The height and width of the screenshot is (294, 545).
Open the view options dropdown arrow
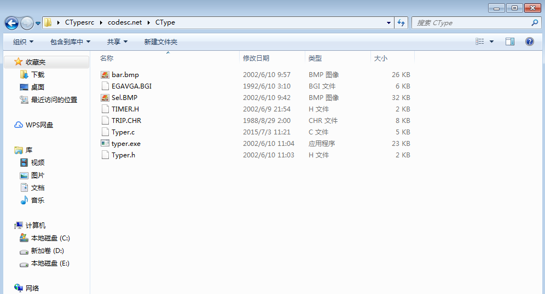click(x=491, y=42)
